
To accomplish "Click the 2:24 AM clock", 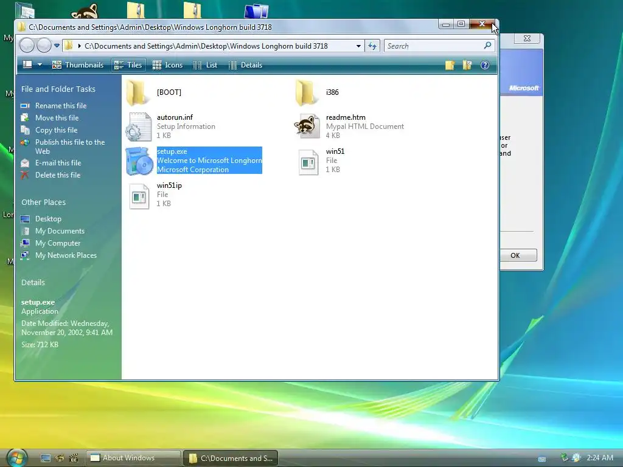I will pos(600,458).
